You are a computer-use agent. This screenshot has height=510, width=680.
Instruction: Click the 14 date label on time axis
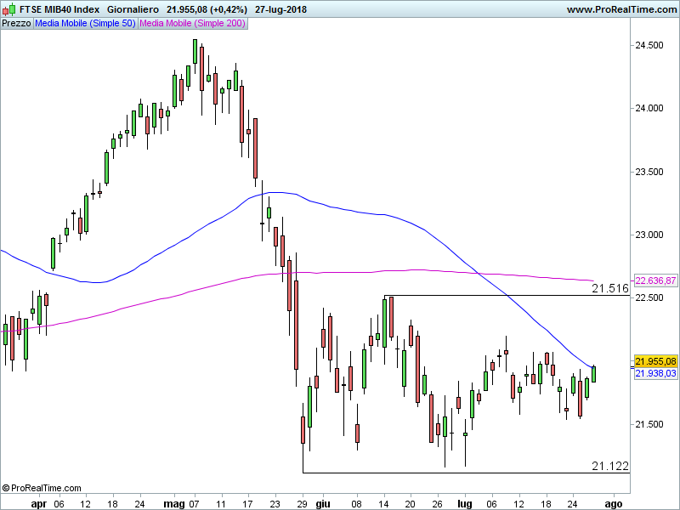pyautogui.click(x=383, y=503)
